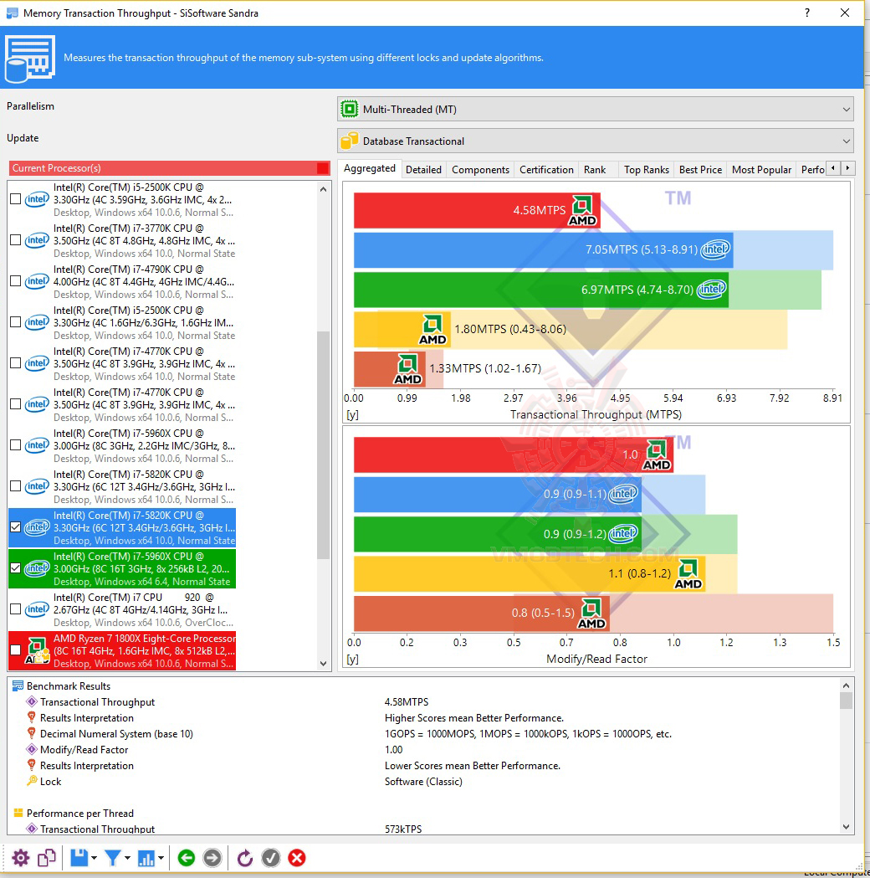Open the dropdown arrow next to chart icon

tap(161, 858)
